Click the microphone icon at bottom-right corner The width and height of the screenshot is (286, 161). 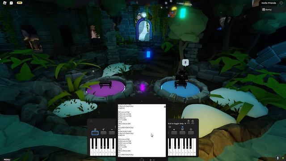(x=278, y=158)
